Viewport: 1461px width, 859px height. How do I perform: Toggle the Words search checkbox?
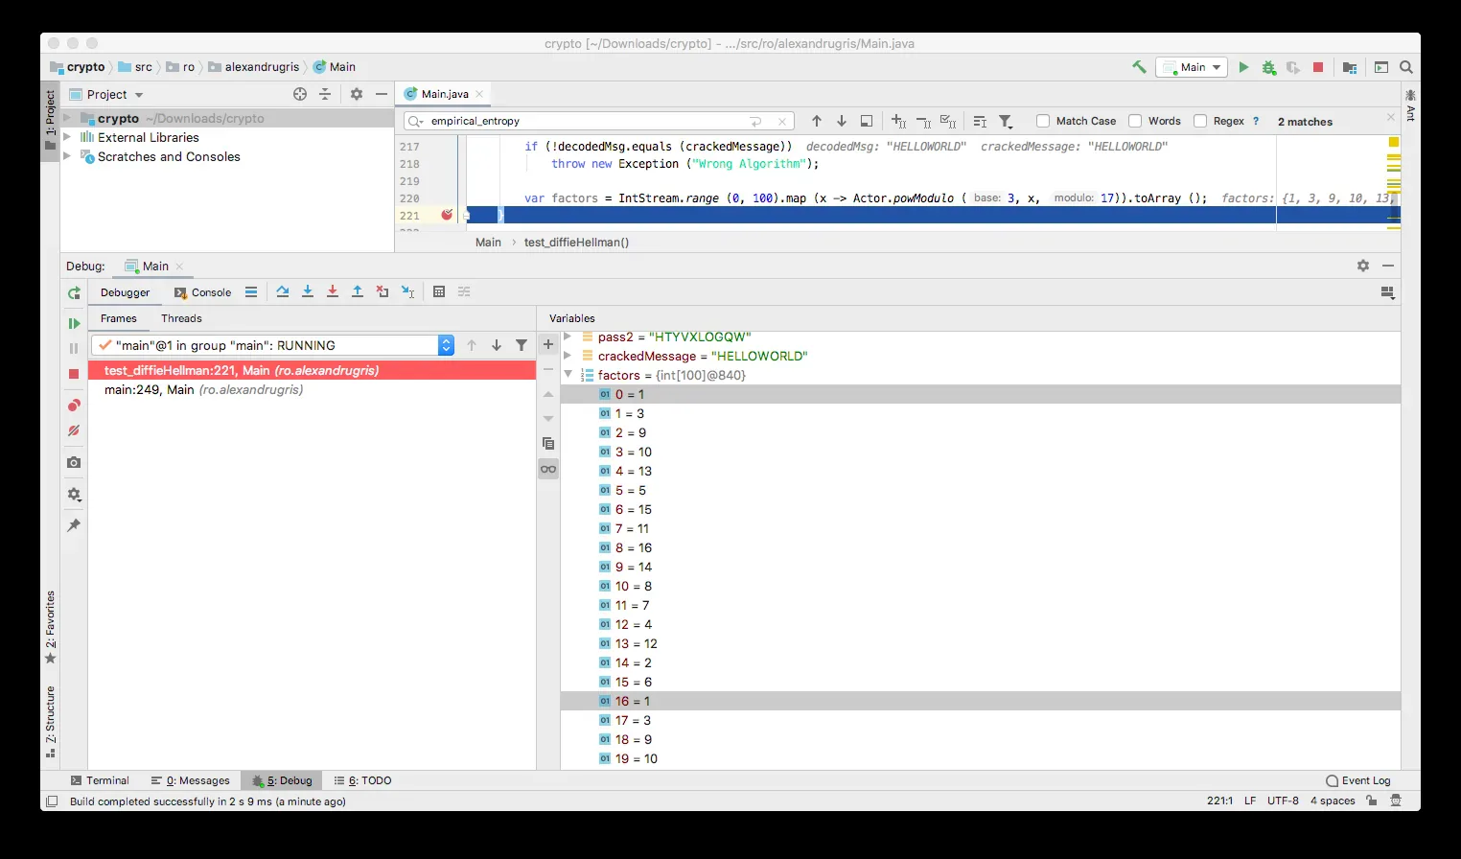point(1135,121)
